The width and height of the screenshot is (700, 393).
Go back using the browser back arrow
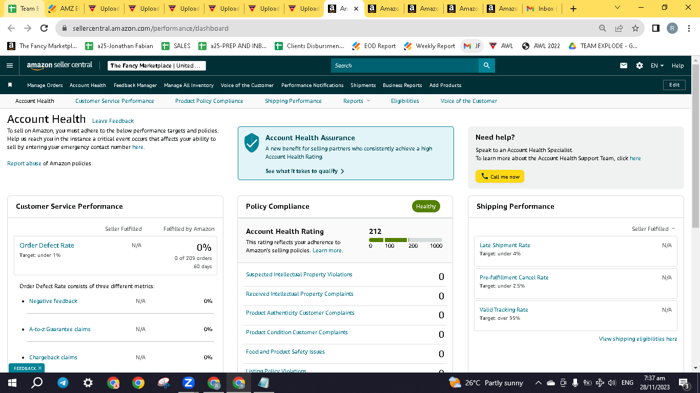[x=11, y=28]
